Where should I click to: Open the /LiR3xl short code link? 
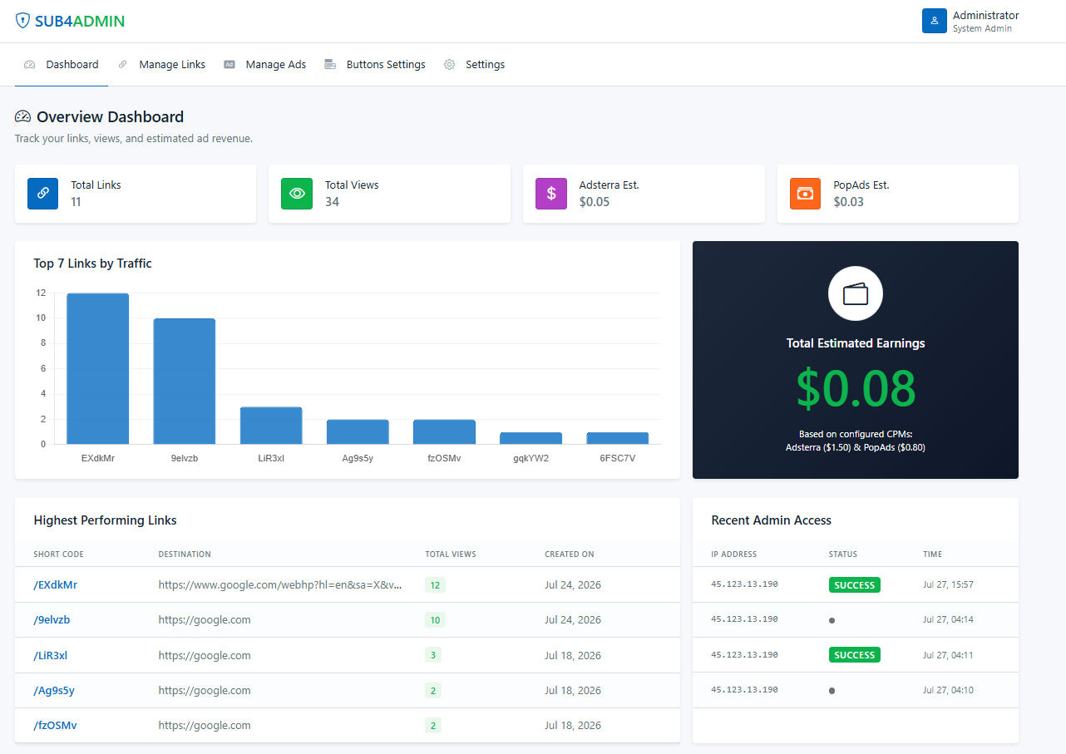[50, 655]
